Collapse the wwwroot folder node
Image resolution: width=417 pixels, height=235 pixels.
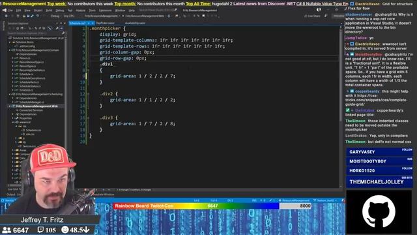point(13,122)
